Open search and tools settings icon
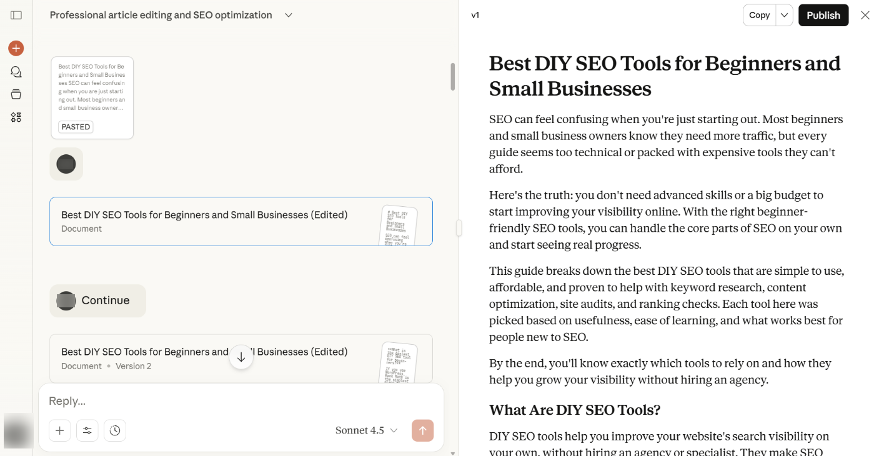 [87, 430]
